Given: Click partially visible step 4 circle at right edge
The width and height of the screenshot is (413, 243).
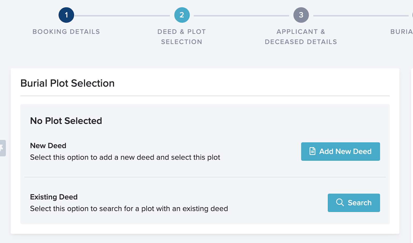Looking at the screenshot, I should coord(412,15).
